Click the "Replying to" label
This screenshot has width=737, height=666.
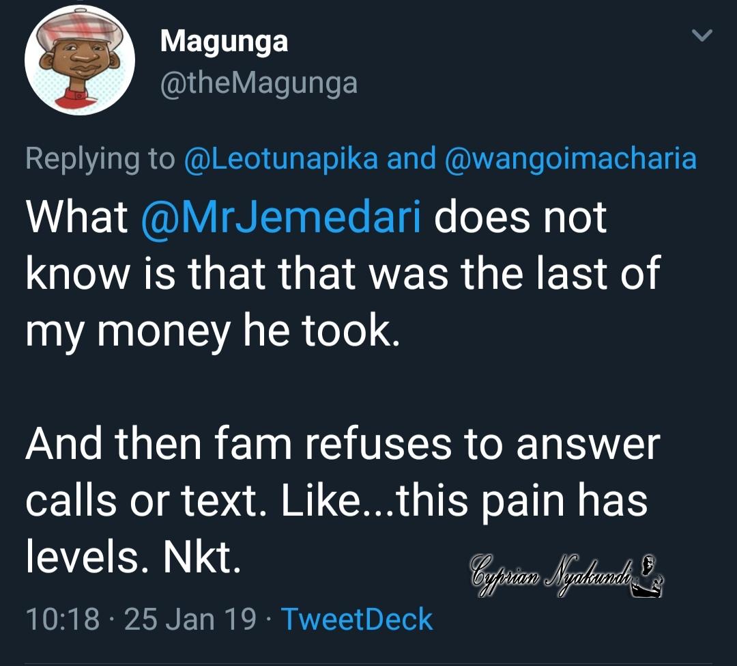pos(100,158)
